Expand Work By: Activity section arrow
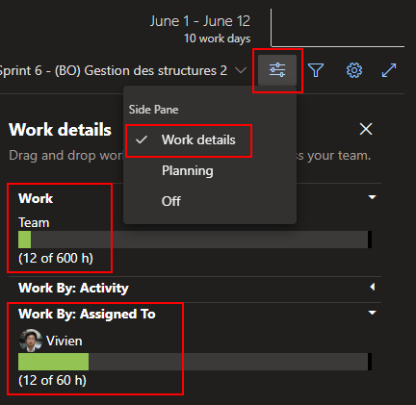The height and width of the screenshot is (405, 416). [x=373, y=287]
